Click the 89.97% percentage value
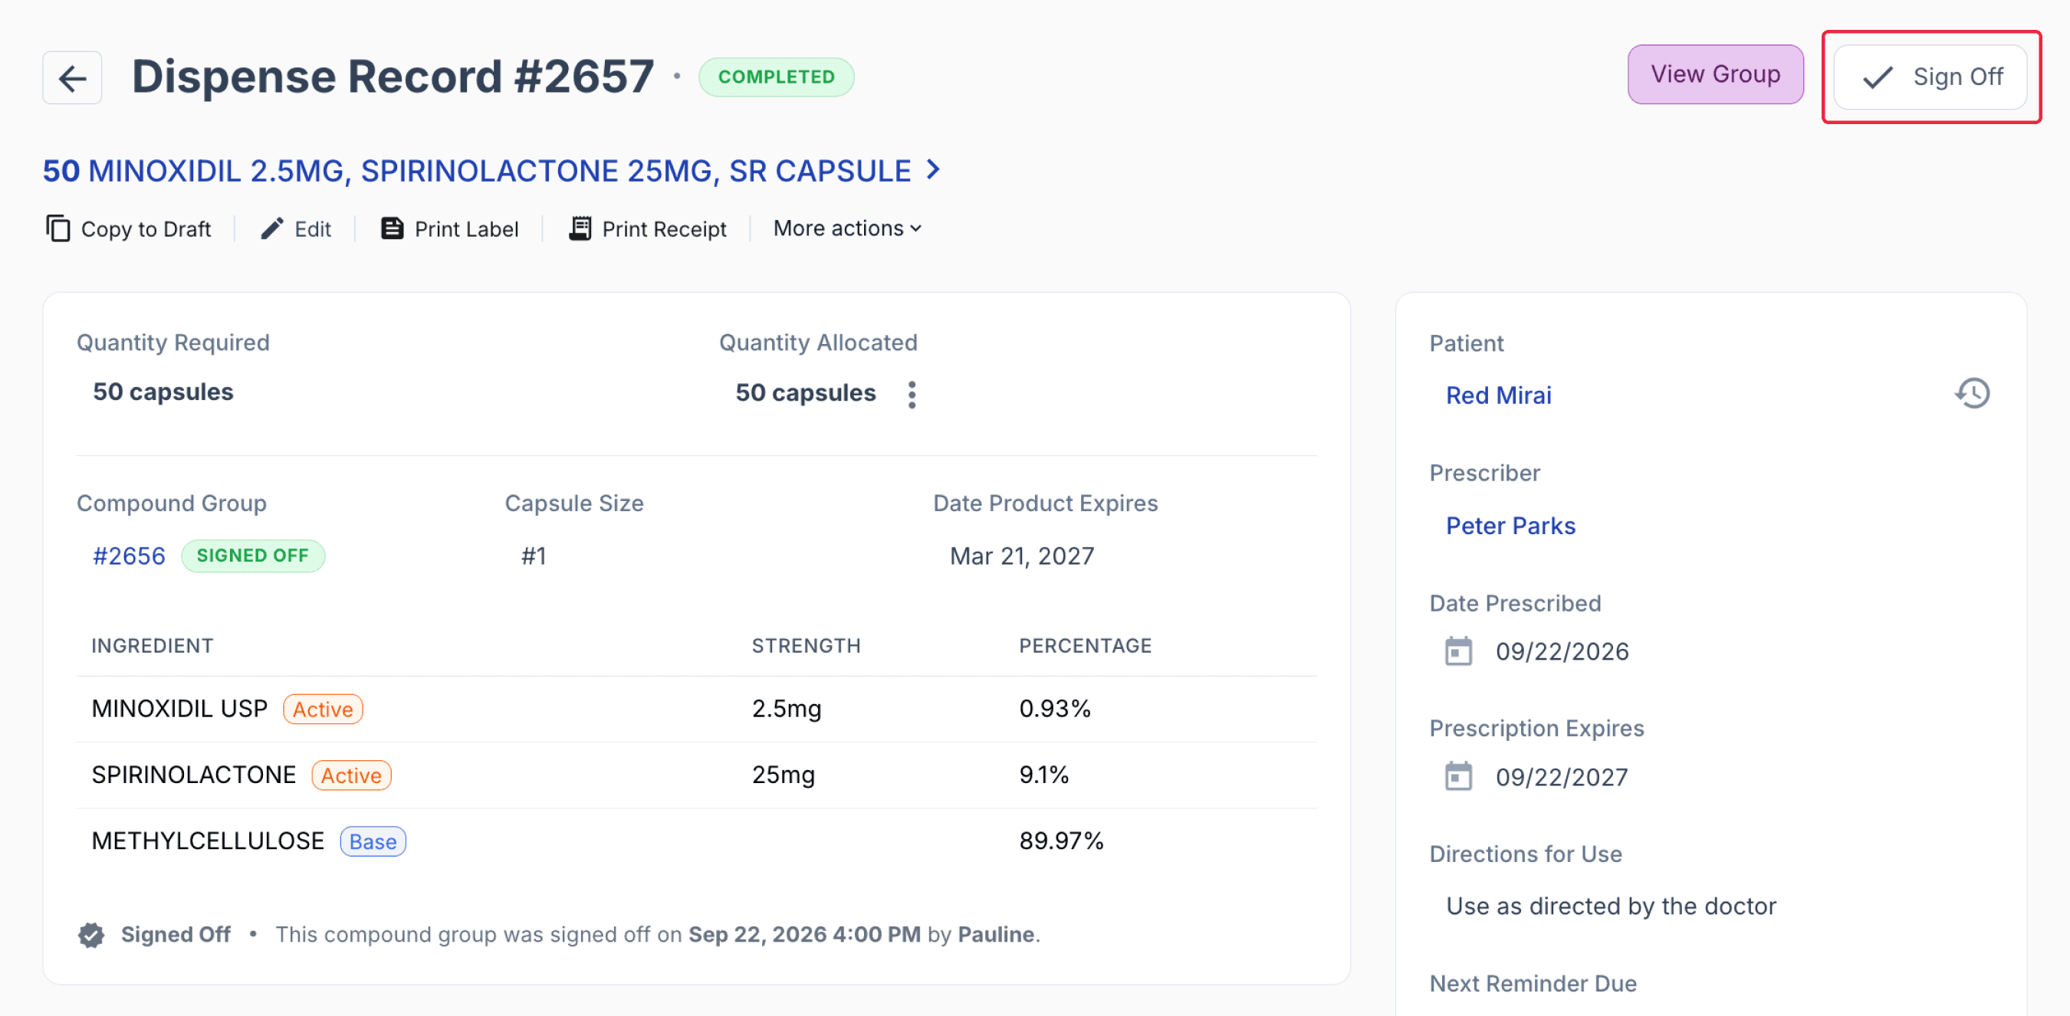Screen dimensions: 2070x1016 (1061, 841)
